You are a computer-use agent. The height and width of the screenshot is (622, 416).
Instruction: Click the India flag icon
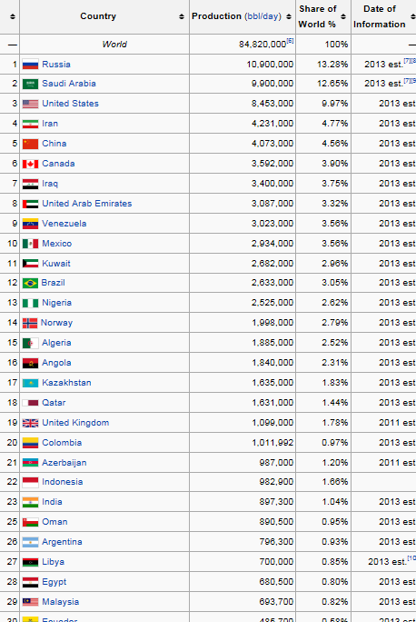30,502
